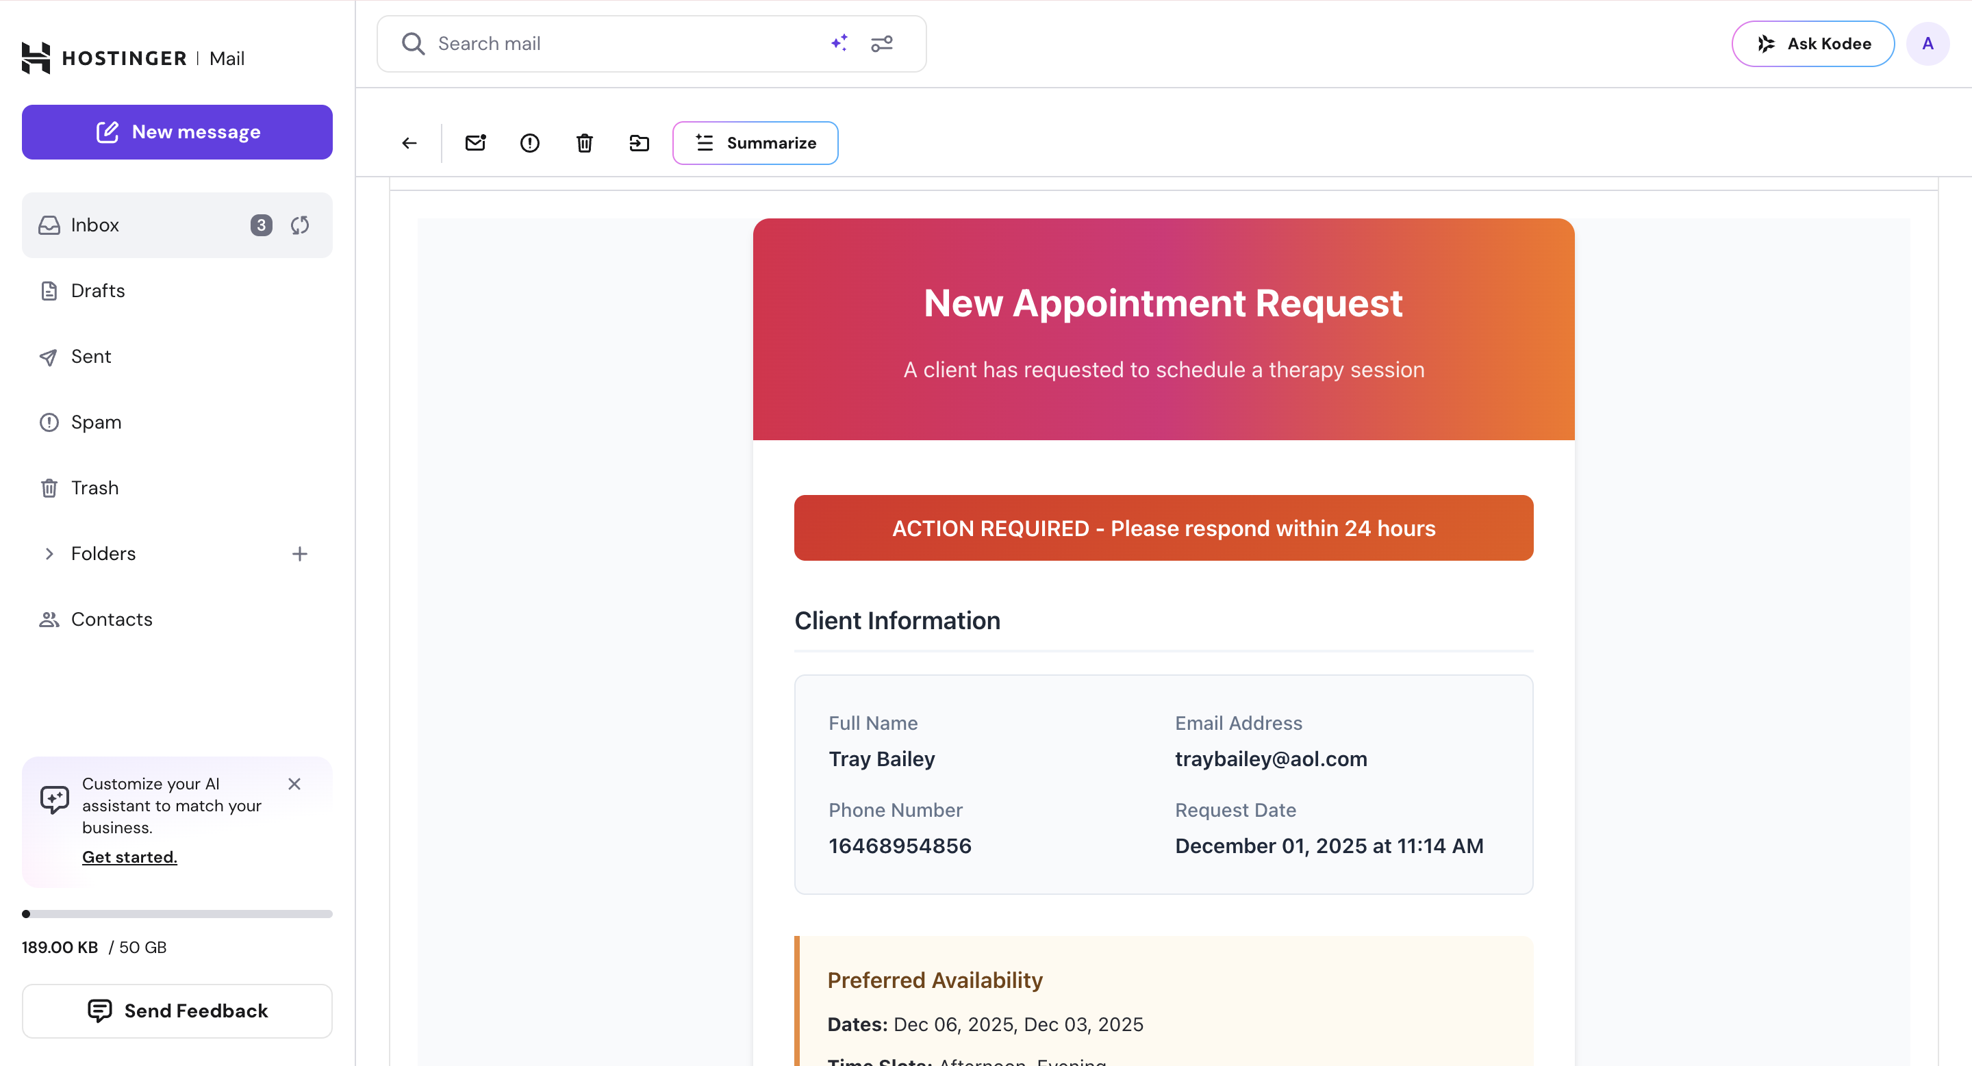Open the Drafts folder
Image resolution: width=1972 pixels, height=1066 pixels.
coord(98,291)
